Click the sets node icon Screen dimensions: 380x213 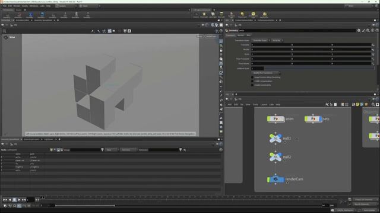tap(313, 119)
